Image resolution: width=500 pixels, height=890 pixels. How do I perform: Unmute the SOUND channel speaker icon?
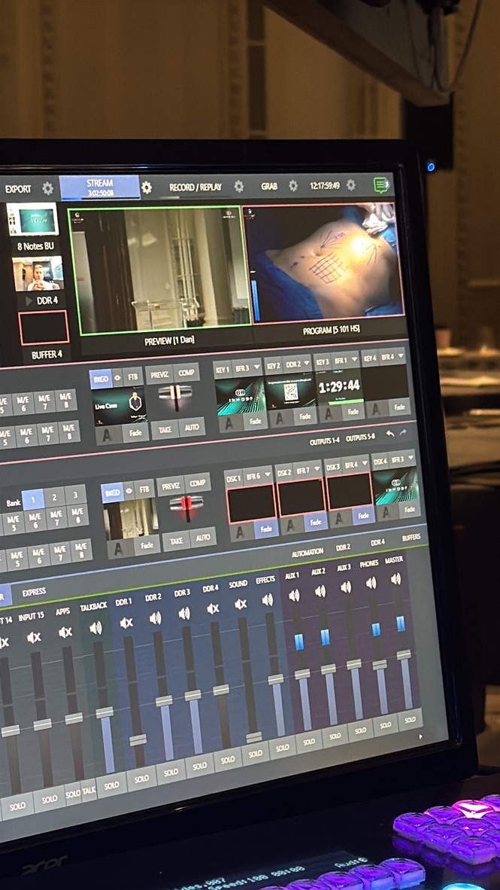241,604
